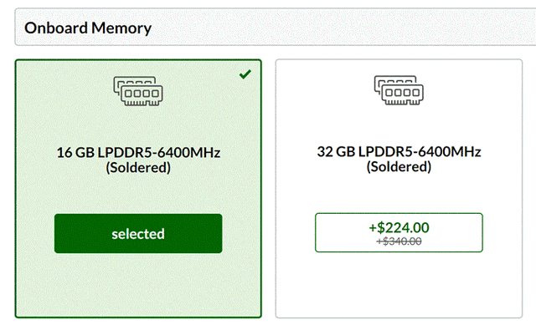536x325 pixels.
Task: Click the RAM module icon on 16 GB card
Action: pyautogui.click(x=138, y=91)
